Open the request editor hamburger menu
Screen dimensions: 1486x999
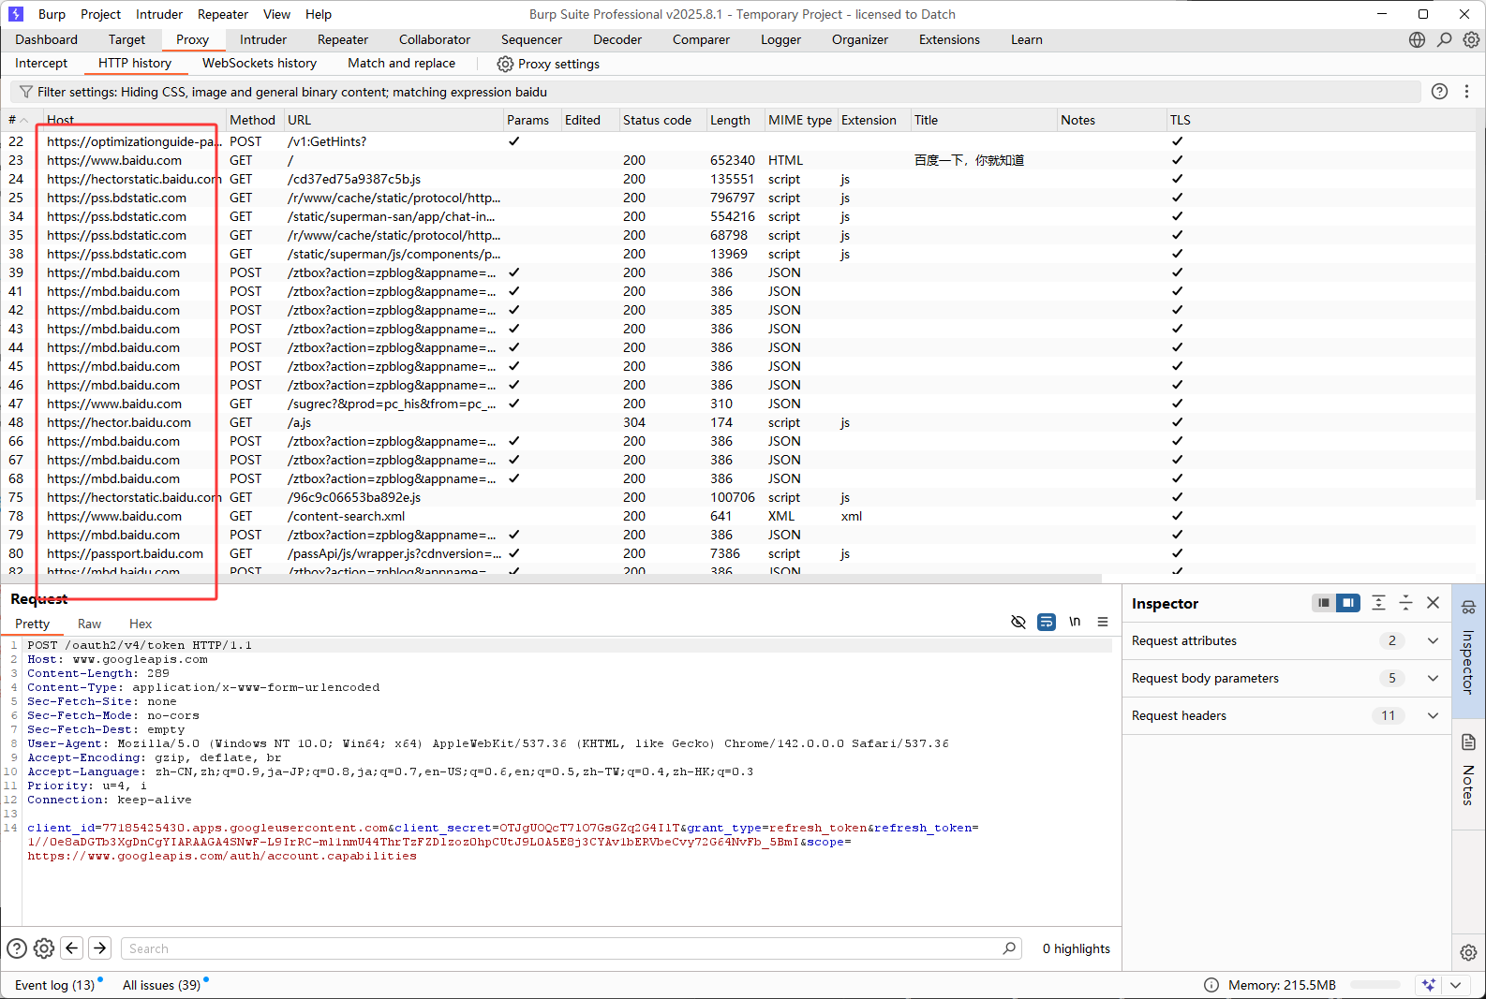[x=1103, y=622]
